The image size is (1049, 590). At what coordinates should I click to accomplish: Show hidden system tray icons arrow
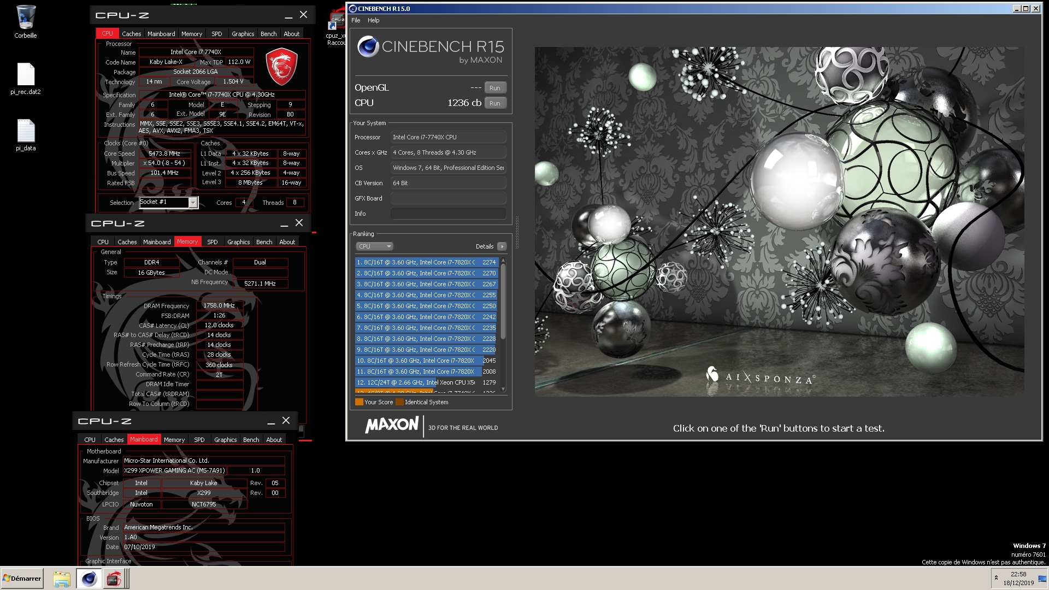point(996,578)
